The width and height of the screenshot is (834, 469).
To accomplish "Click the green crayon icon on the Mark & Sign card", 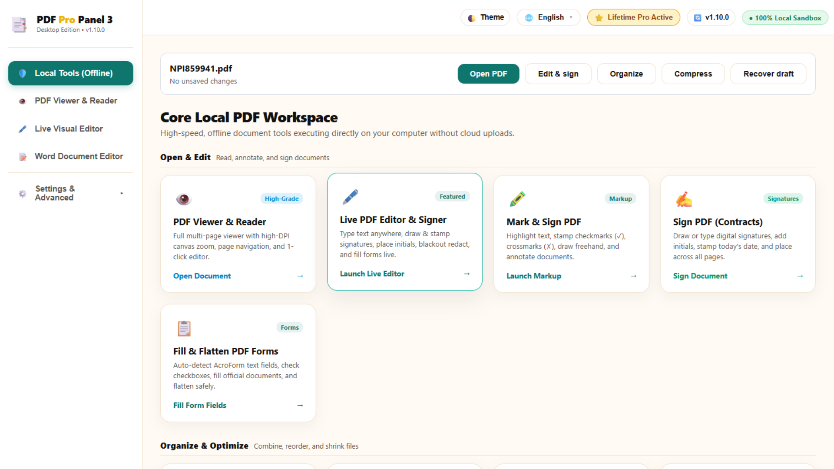I will [517, 199].
